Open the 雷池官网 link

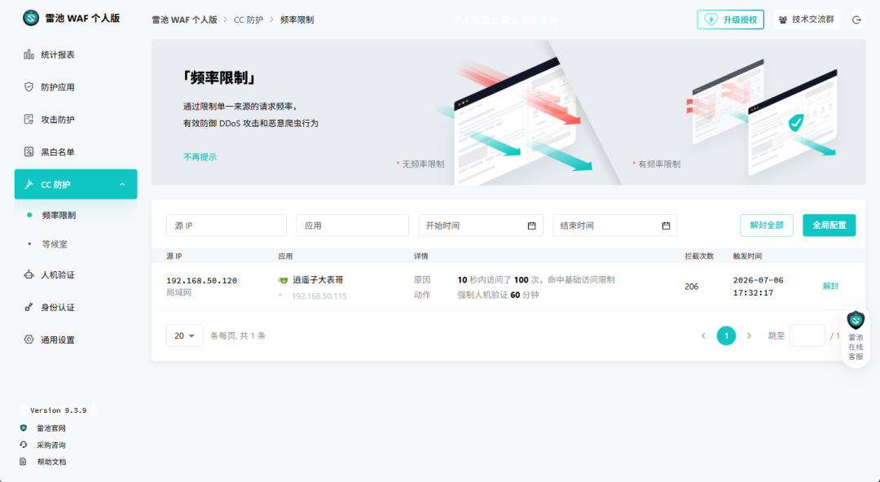(x=51, y=428)
